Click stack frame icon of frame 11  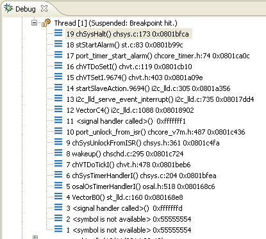58,120
